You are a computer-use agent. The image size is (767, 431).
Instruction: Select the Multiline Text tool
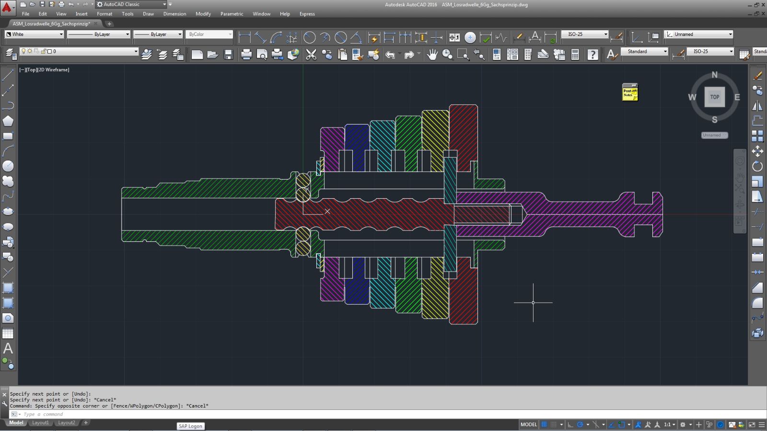click(8, 349)
